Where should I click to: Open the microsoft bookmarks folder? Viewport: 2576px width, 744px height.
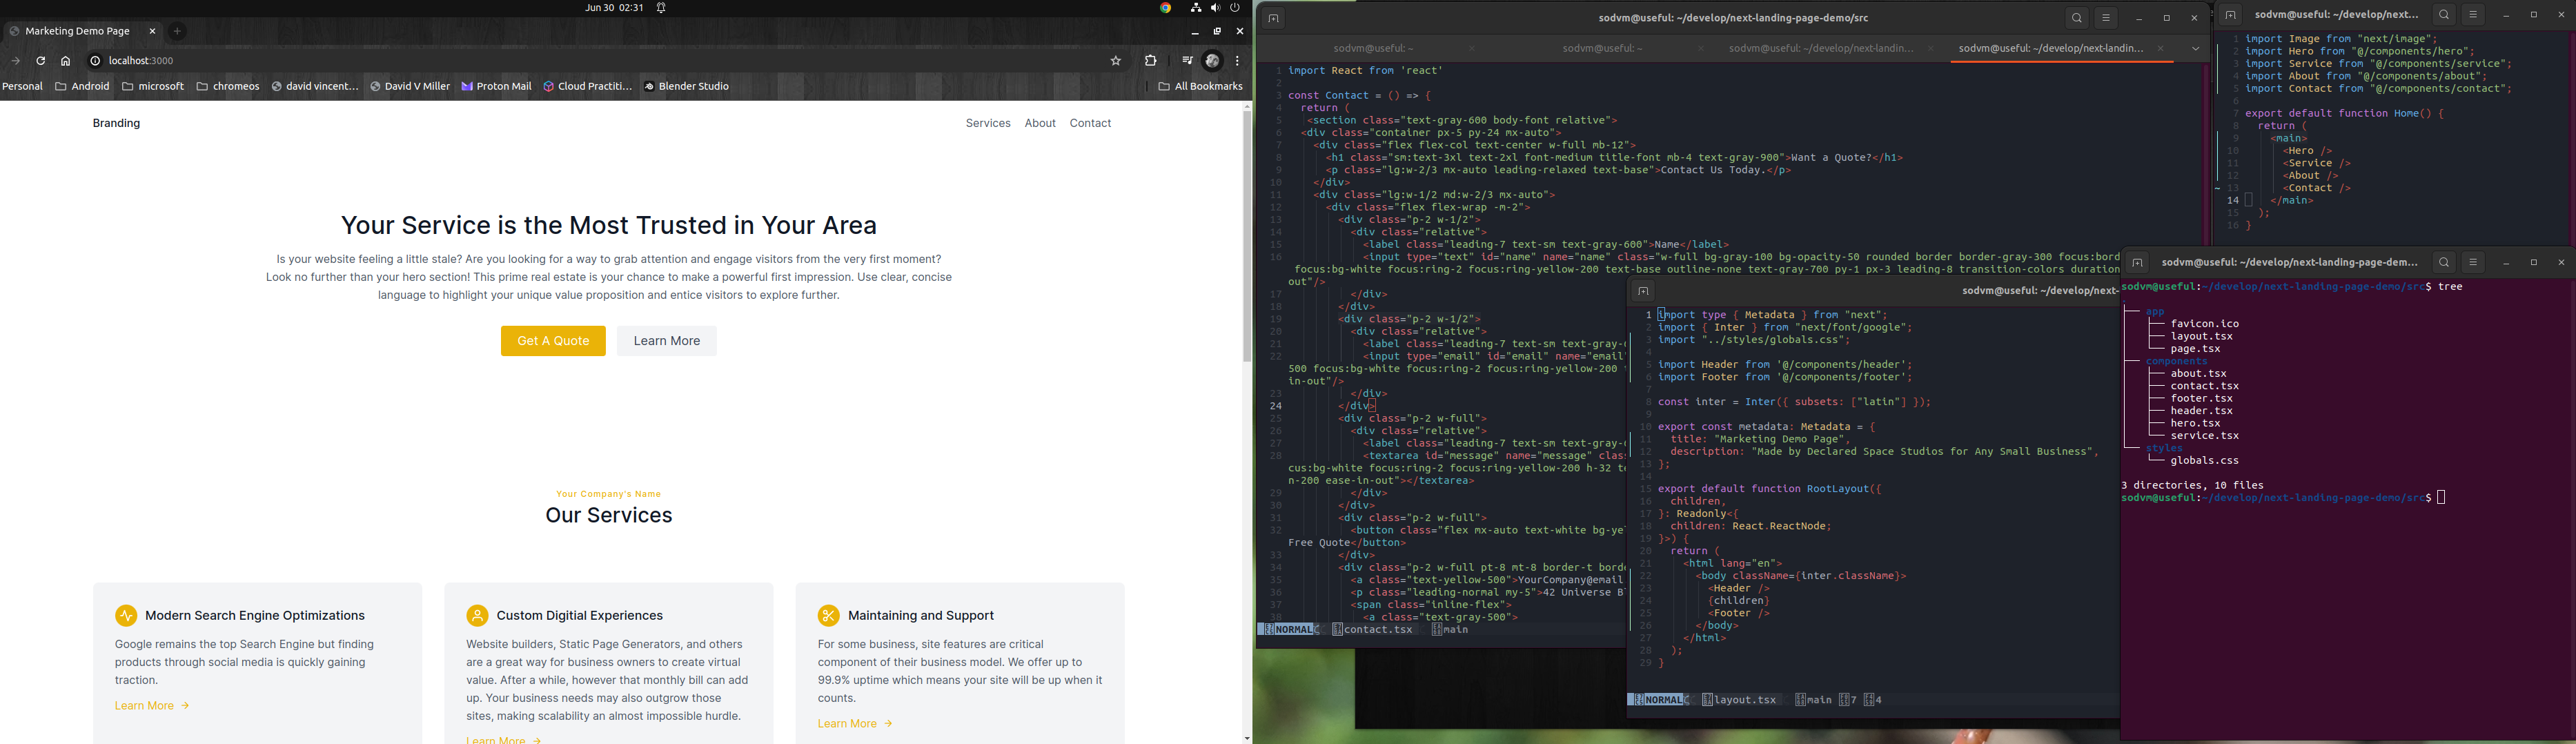pyautogui.click(x=153, y=87)
